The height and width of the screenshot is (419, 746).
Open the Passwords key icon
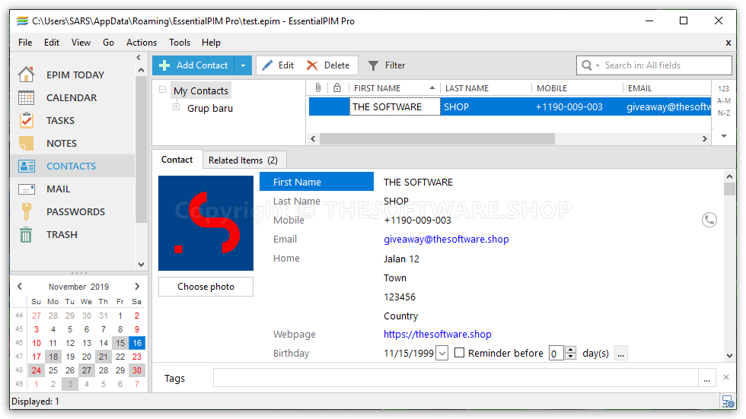[27, 211]
